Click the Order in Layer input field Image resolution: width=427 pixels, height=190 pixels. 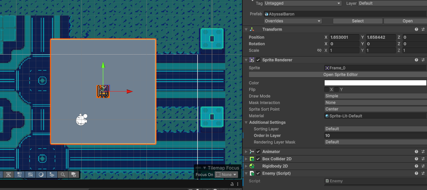pyautogui.click(x=376, y=135)
